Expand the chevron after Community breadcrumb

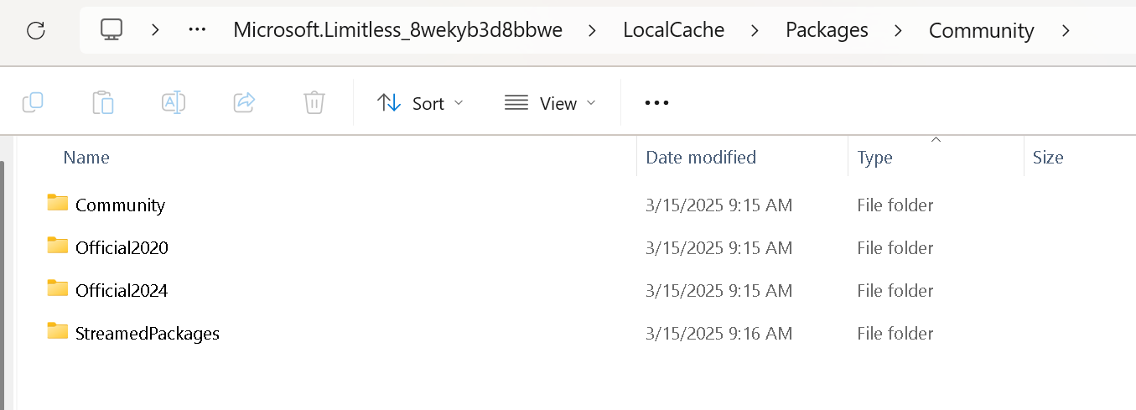[1066, 30]
